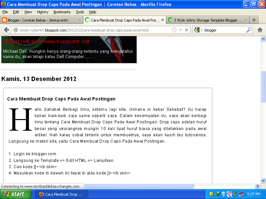Viewport: 266px width, 199px height.
Task: Stop loading the page with the X button
Action: [187, 30]
